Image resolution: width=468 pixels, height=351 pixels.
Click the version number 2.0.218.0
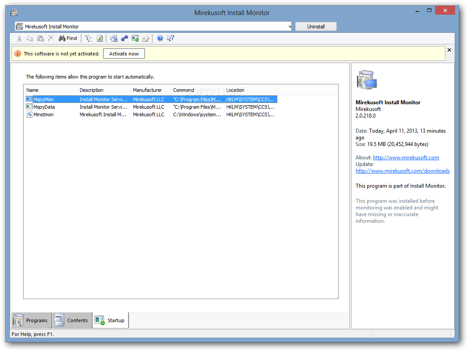click(x=366, y=116)
